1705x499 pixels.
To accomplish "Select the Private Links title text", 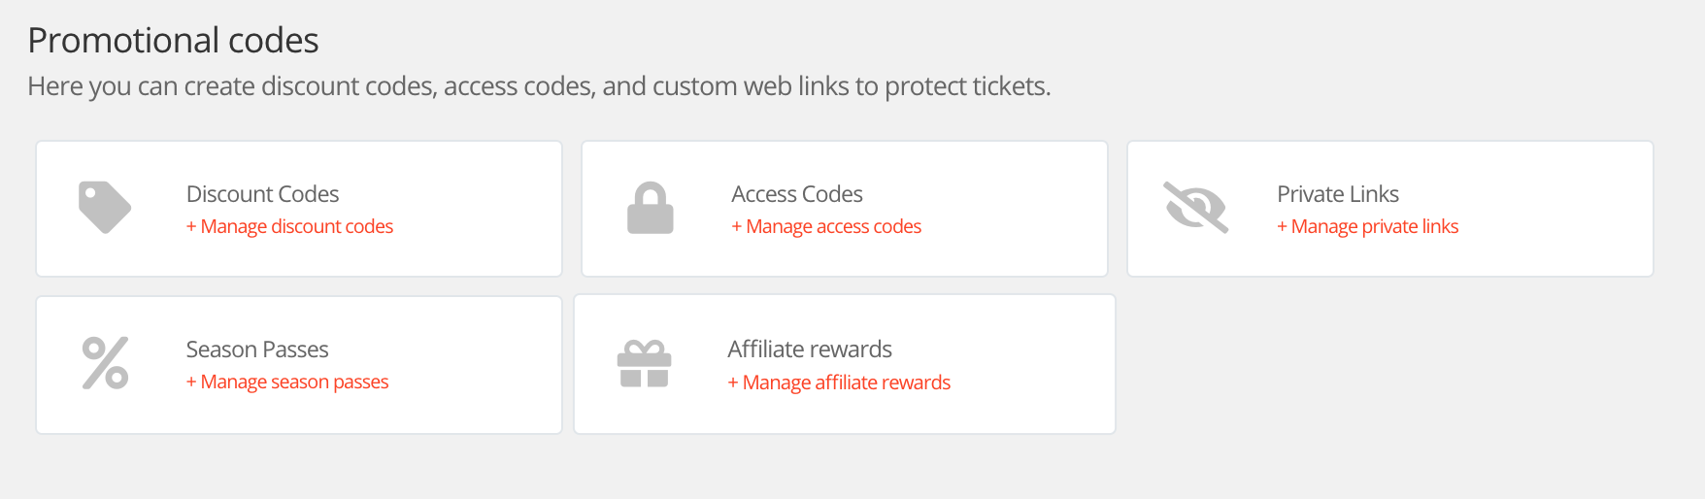I will coord(1338,194).
